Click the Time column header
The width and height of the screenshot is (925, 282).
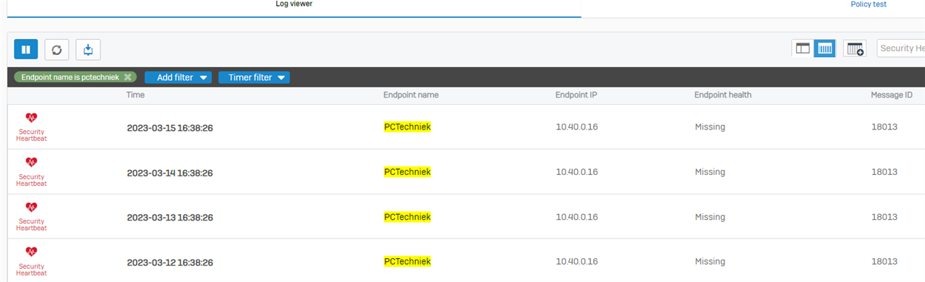point(135,95)
